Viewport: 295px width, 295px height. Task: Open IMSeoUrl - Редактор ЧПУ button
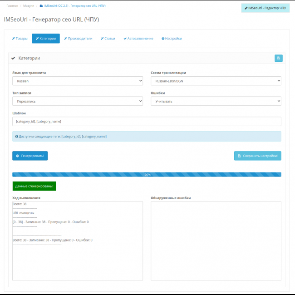tap(265, 8)
